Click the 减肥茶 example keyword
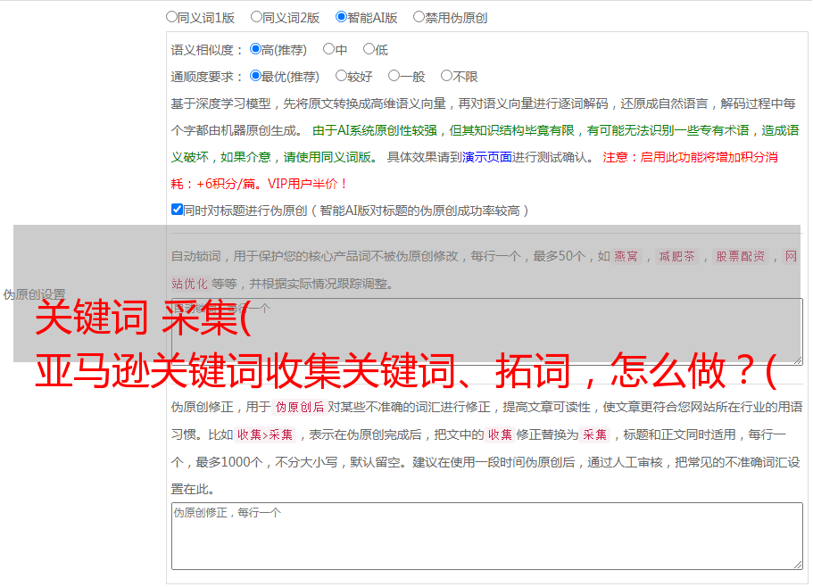This screenshot has height=587, width=813. click(677, 256)
